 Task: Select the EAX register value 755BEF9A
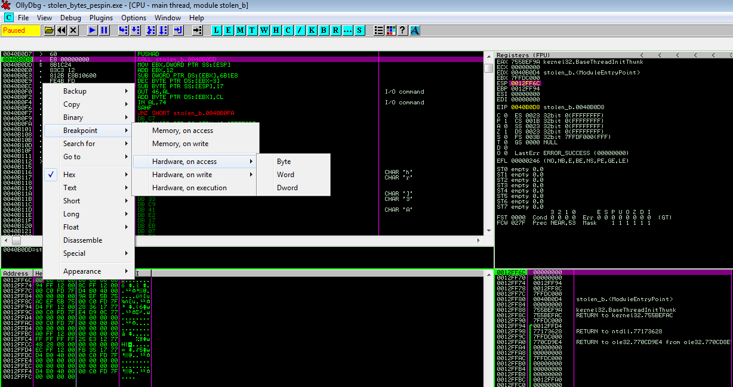click(x=525, y=62)
